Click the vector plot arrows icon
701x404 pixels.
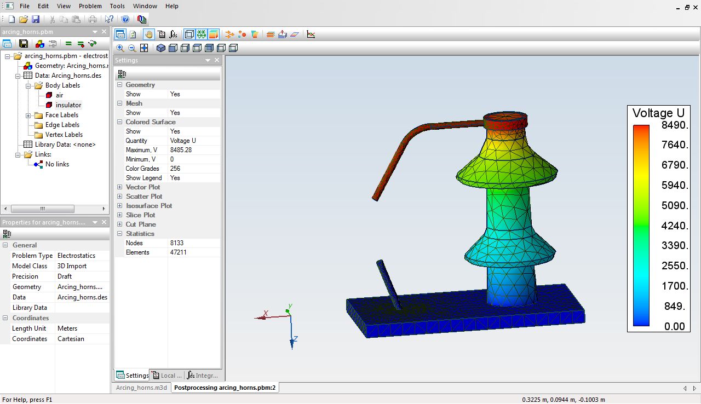click(229, 34)
